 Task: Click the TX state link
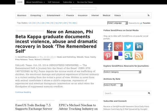[x=70, y=23]
